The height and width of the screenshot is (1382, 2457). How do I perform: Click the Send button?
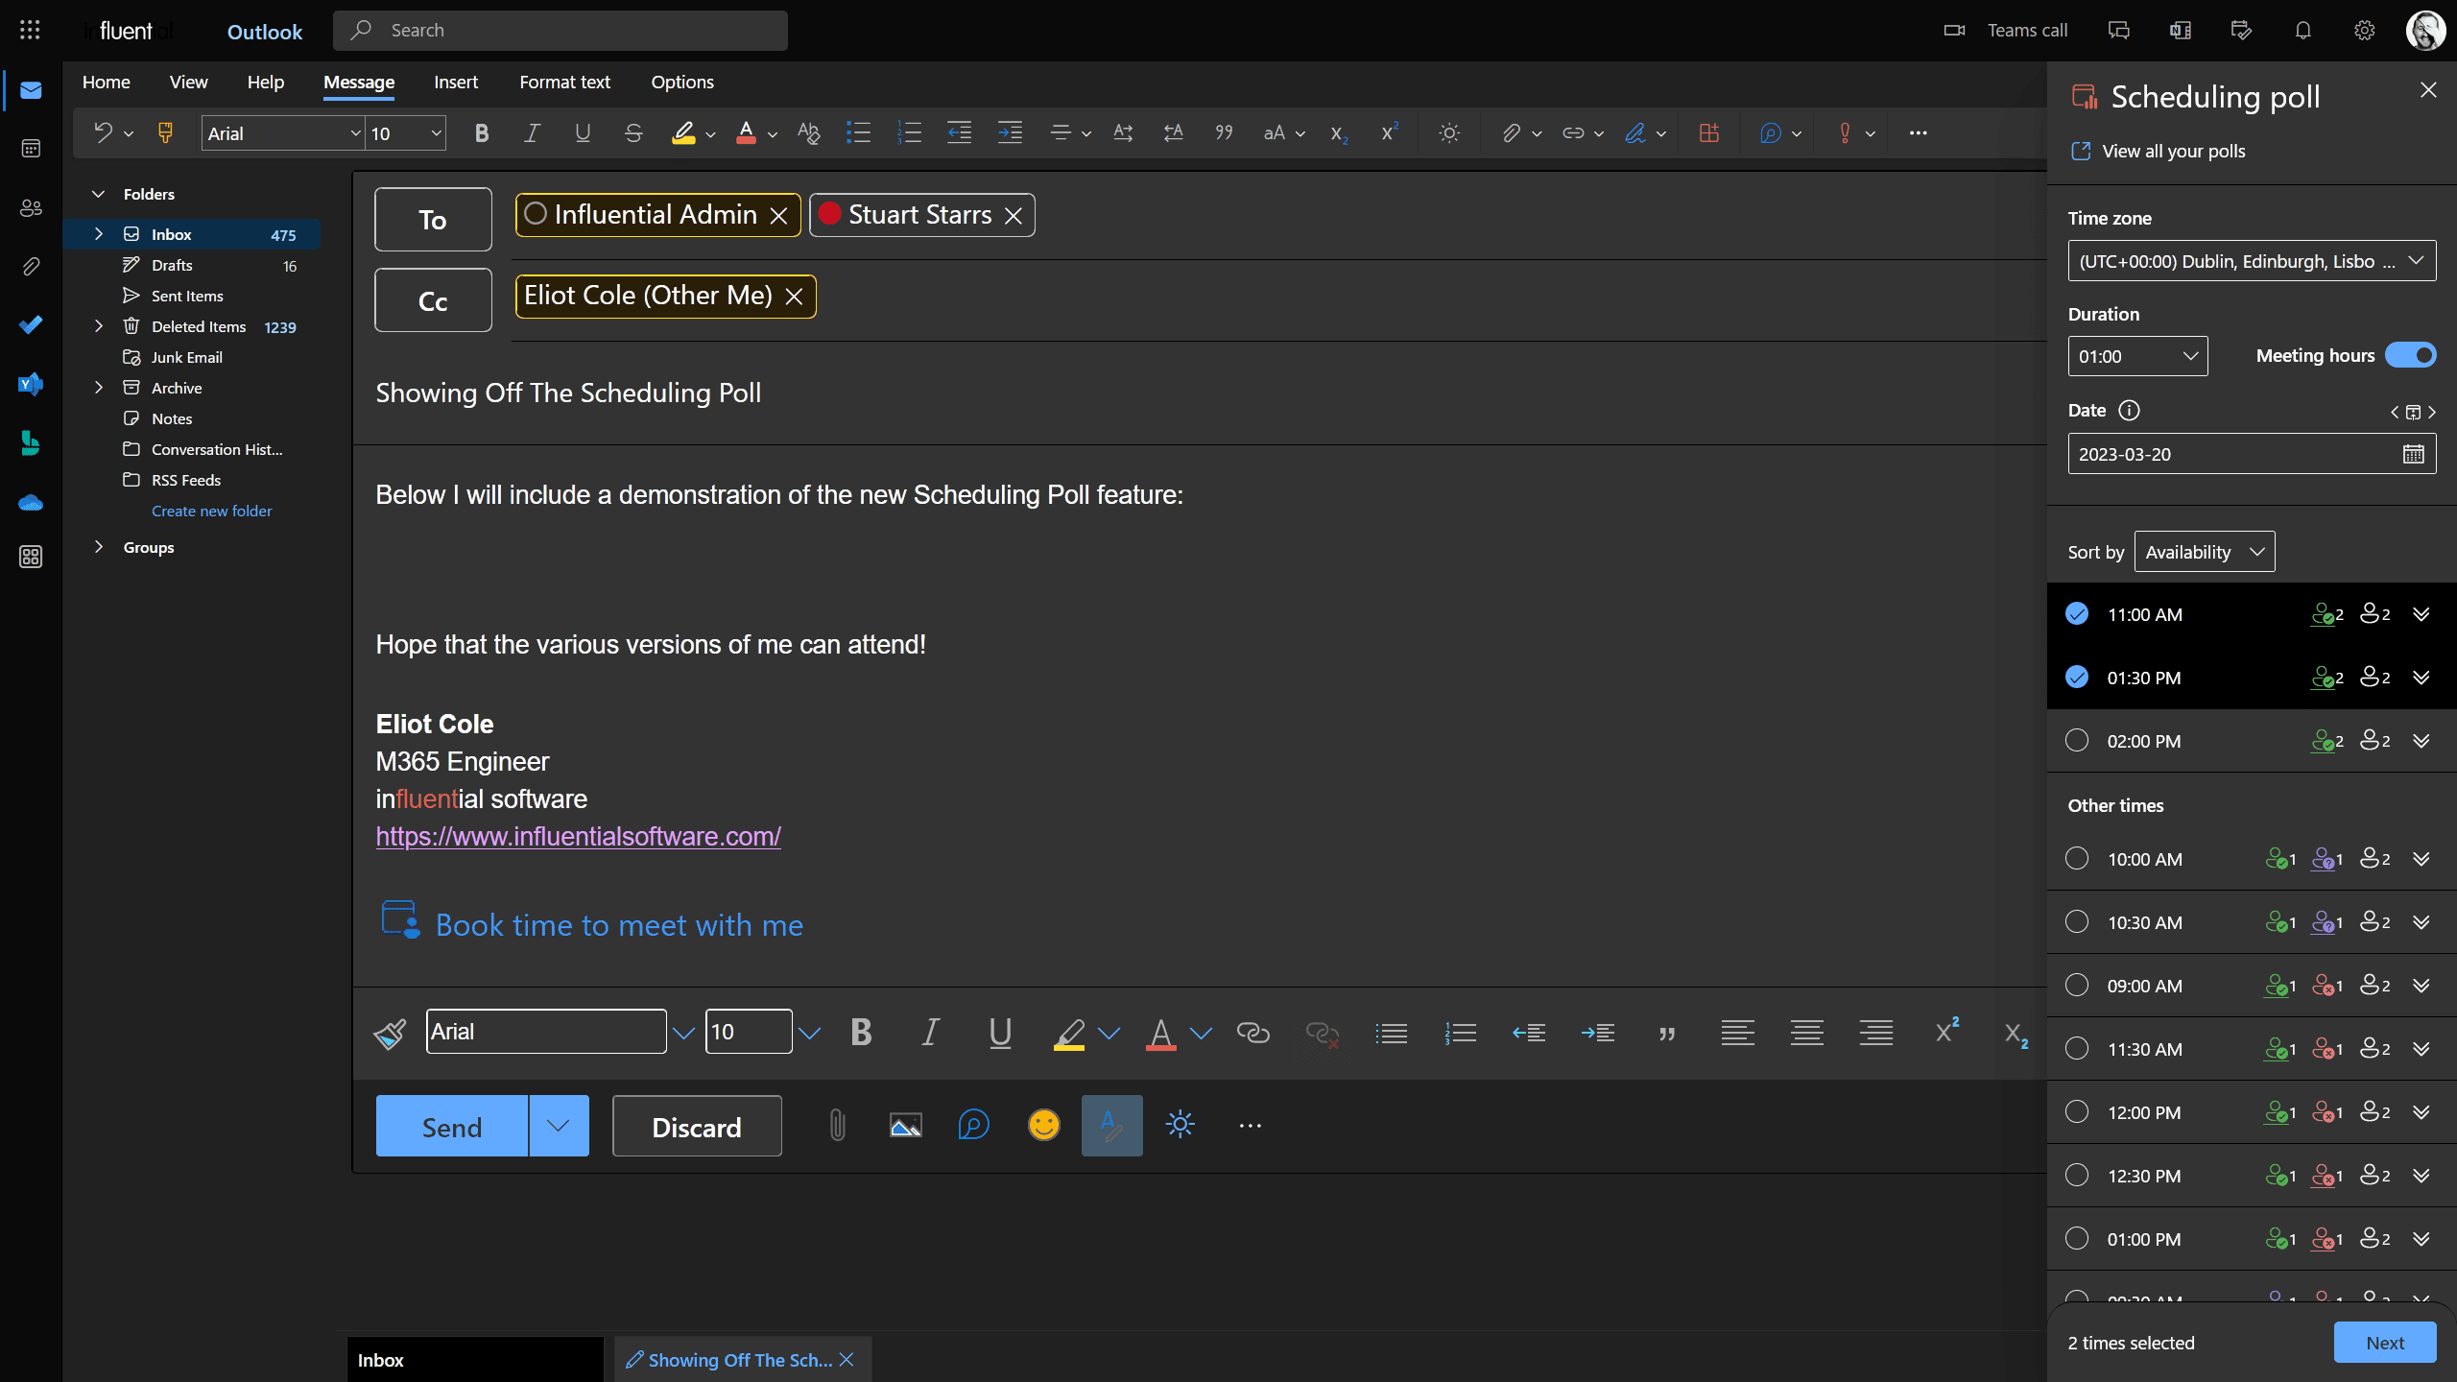[x=452, y=1126]
